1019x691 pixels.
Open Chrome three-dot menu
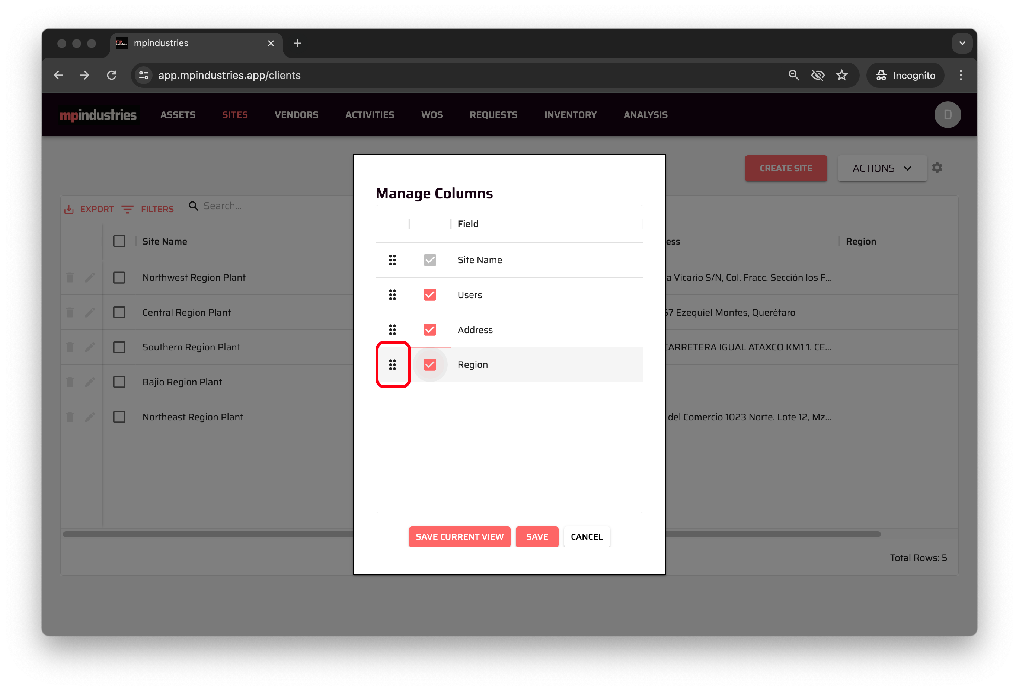[x=960, y=76]
